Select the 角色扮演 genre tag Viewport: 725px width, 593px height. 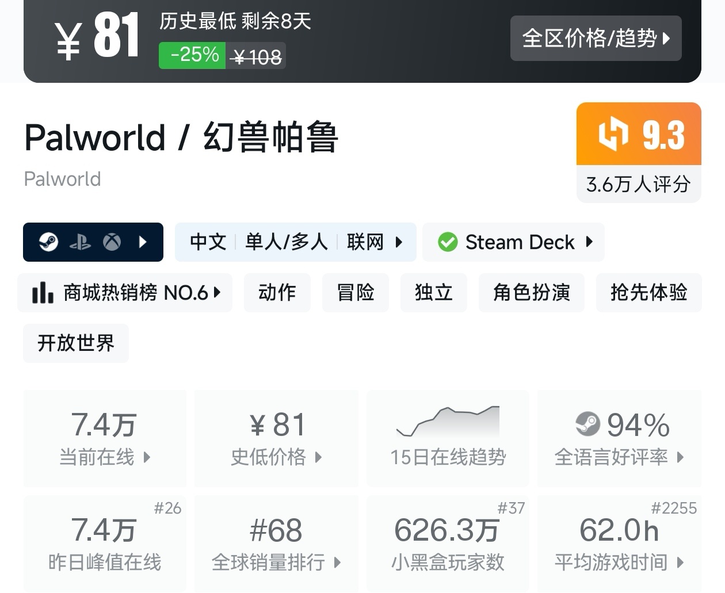[532, 293]
